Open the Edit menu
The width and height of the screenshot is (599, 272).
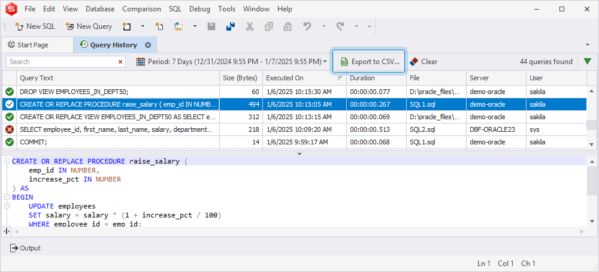pos(49,9)
